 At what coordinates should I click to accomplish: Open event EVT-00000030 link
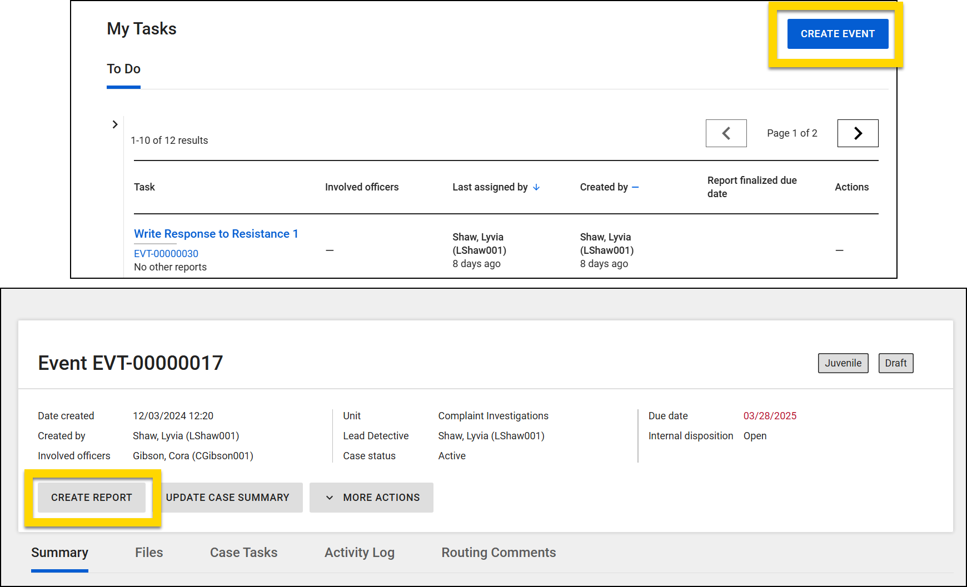[x=165, y=253]
